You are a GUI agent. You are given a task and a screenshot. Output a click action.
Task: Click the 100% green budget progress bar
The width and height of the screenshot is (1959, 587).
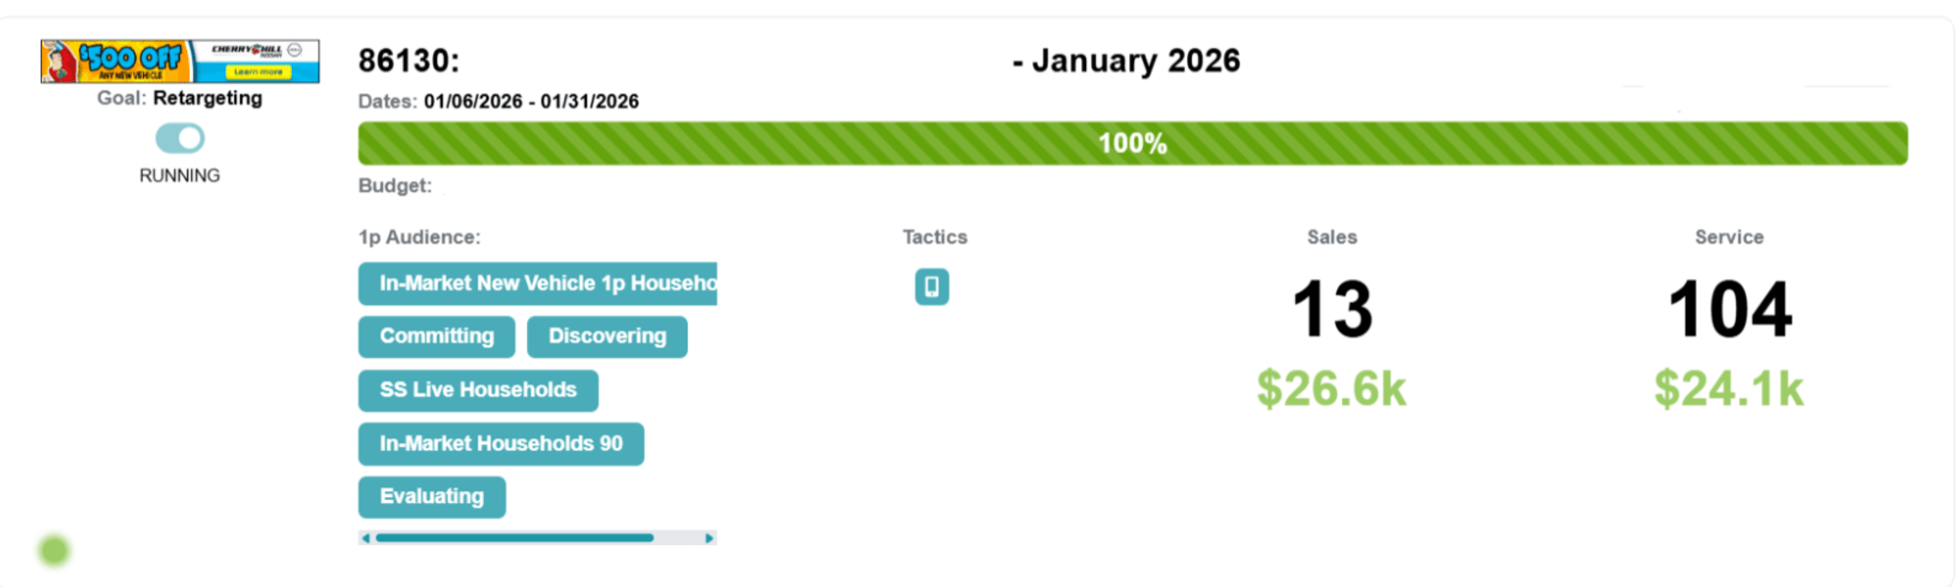tap(1132, 144)
